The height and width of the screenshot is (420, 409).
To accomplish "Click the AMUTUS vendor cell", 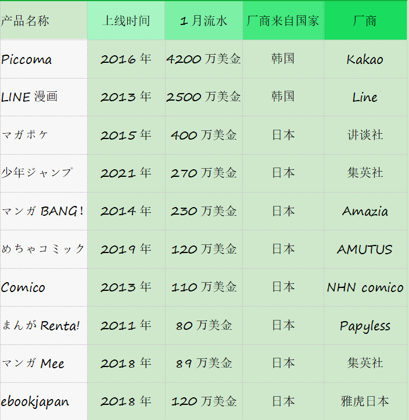I will click(x=365, y=250).
